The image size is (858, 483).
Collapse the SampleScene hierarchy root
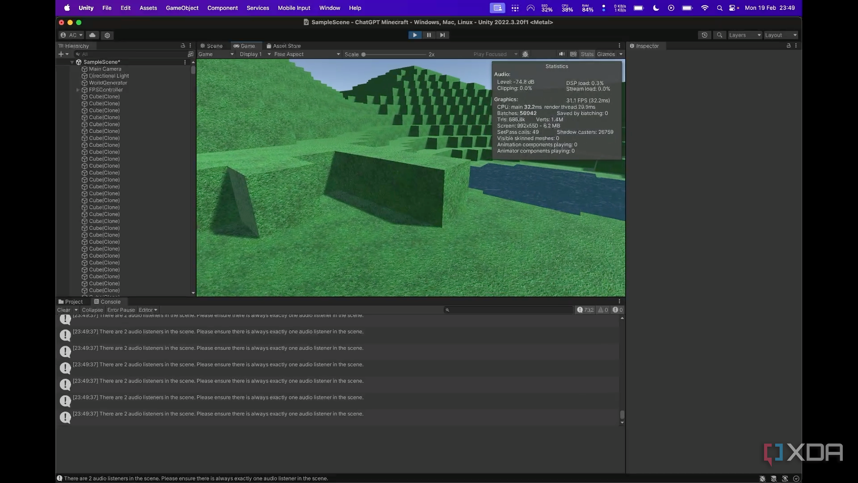point(72,62)
